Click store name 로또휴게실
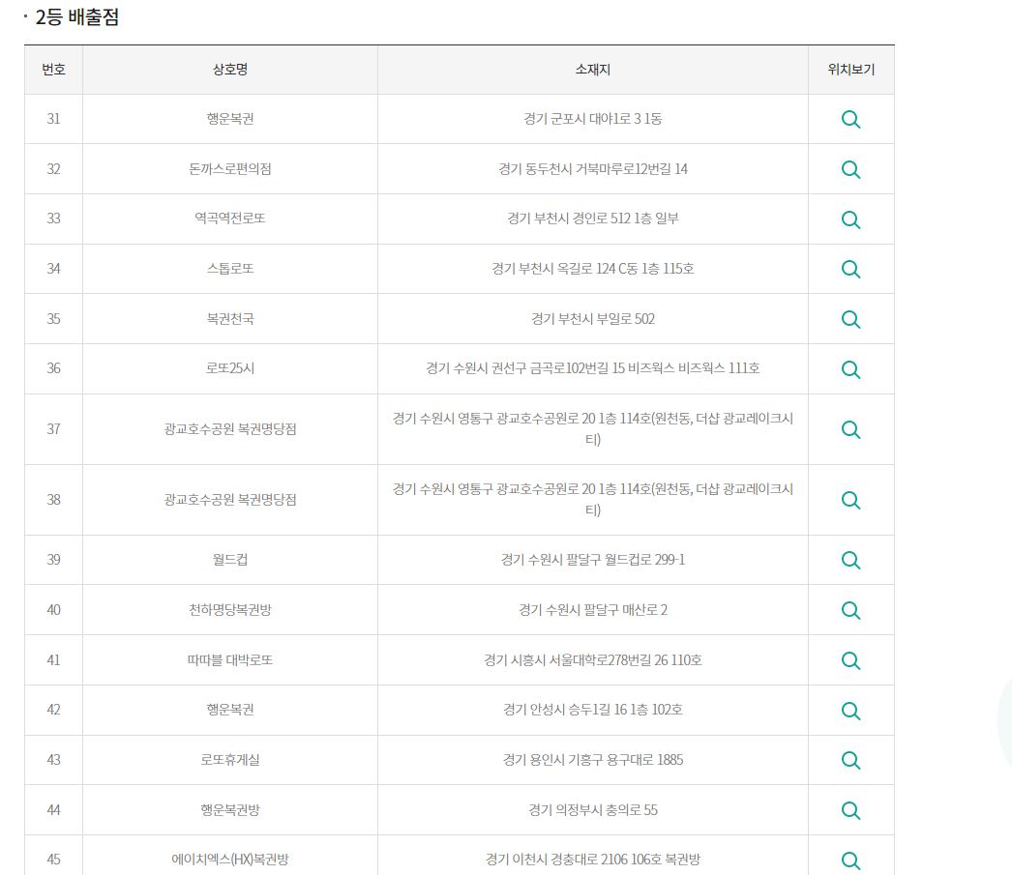Screen dimensions: 1012x875 click(229, 760)
